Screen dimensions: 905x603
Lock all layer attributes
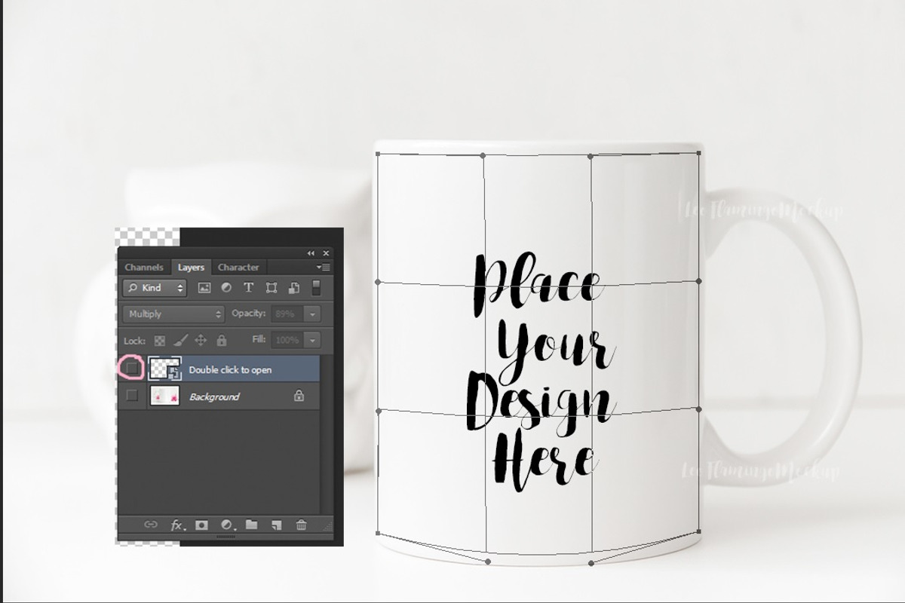[x=221, y=341]
